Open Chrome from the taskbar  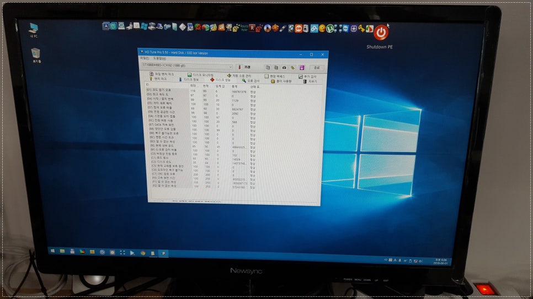143,253
